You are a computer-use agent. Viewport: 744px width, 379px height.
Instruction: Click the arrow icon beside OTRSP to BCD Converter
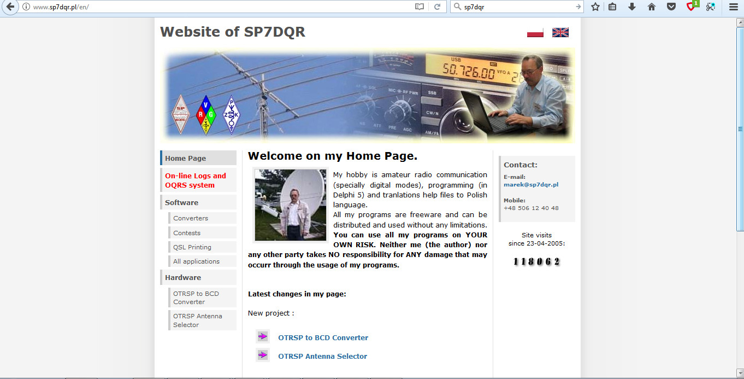pos(263,336)
